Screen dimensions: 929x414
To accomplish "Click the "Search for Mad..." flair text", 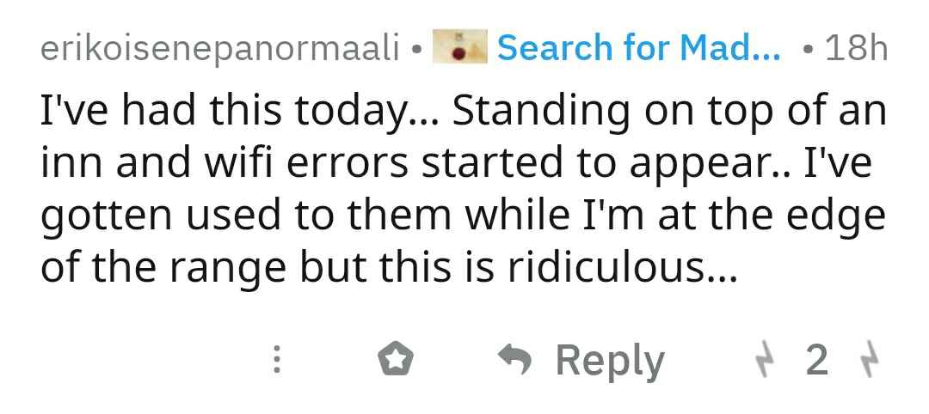I will tap(638, 48).
